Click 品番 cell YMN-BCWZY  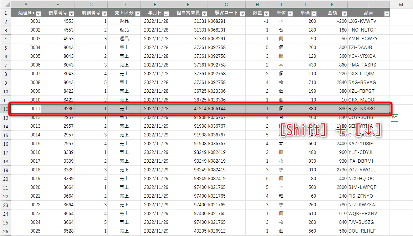click(369, 39)
